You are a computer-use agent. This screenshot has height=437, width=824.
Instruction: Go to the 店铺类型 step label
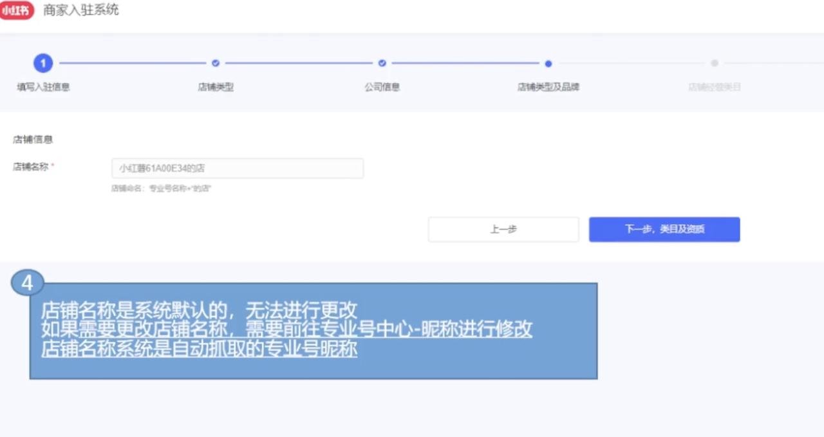[216, 87]
